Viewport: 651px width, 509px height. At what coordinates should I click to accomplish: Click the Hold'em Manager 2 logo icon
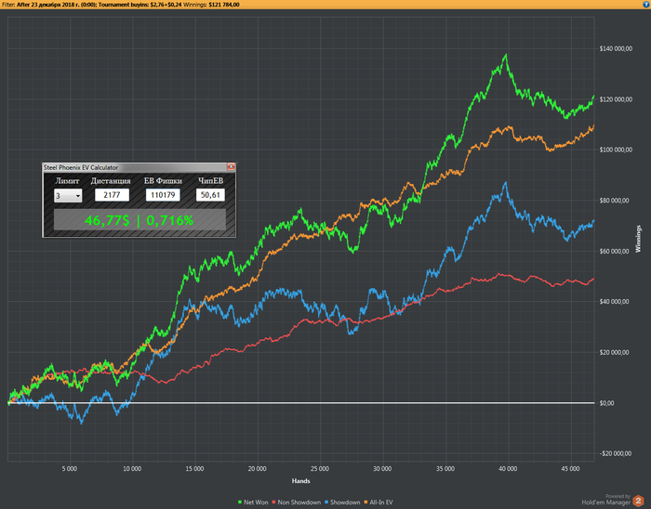click(x=638, y=501)
